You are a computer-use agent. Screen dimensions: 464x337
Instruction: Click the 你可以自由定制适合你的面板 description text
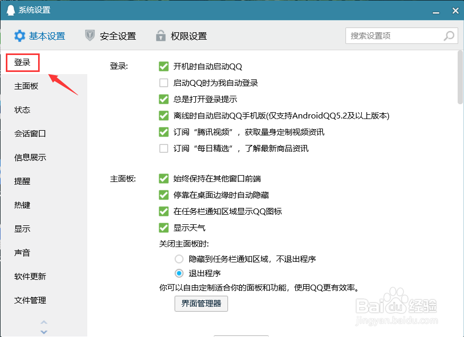coord(260,287)
